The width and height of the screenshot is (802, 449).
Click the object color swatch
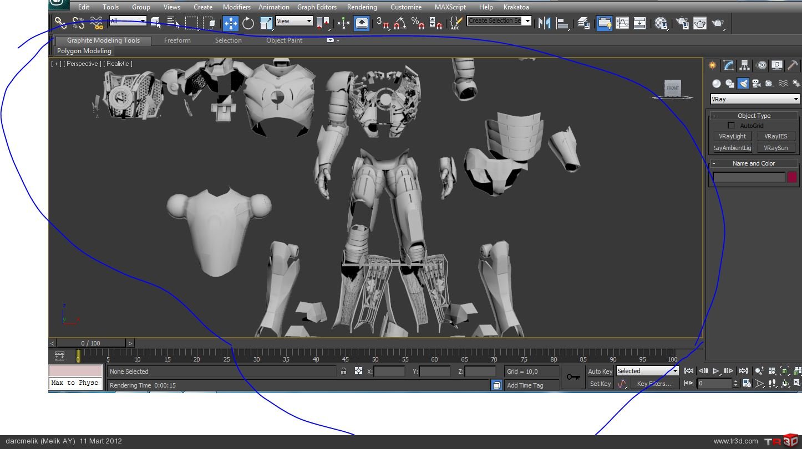791,177
